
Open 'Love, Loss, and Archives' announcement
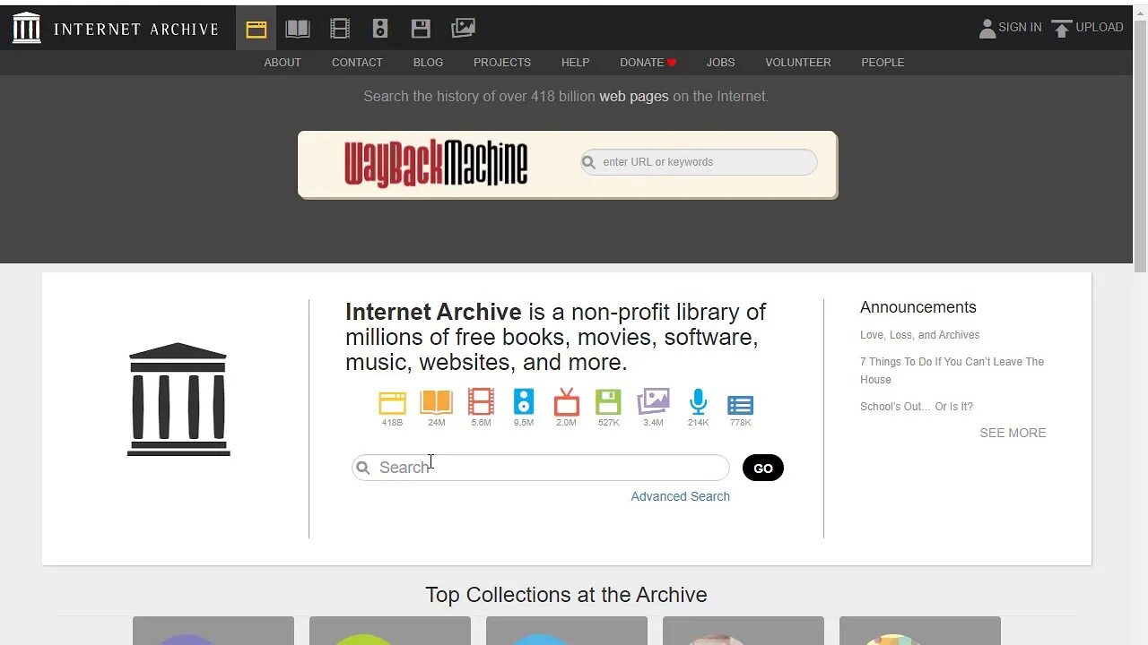click(x=919, y=335)
